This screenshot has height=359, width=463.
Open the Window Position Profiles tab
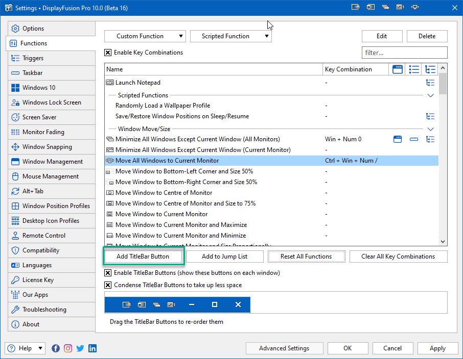coord(52,206)
